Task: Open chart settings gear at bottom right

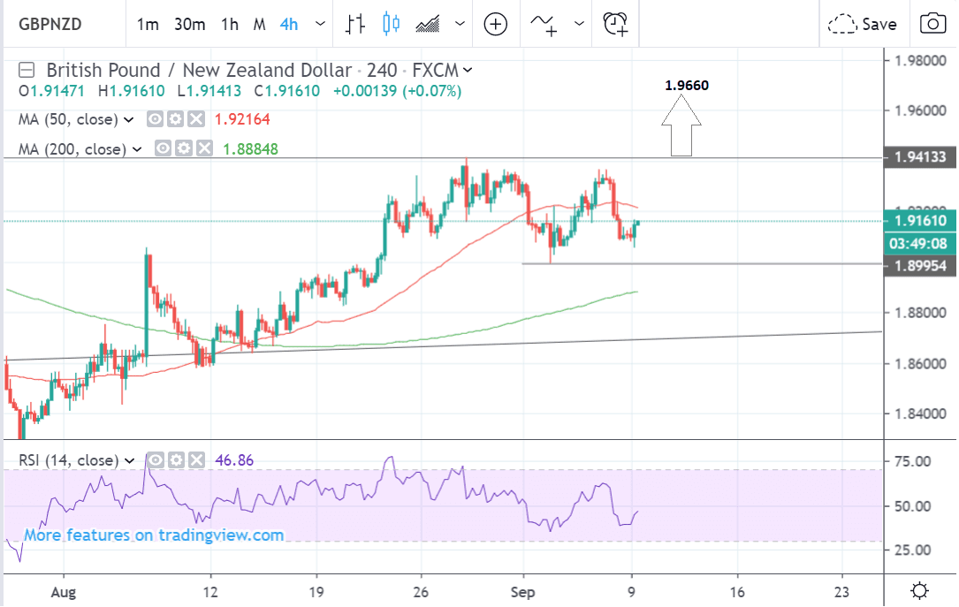Action: point(919,590)
